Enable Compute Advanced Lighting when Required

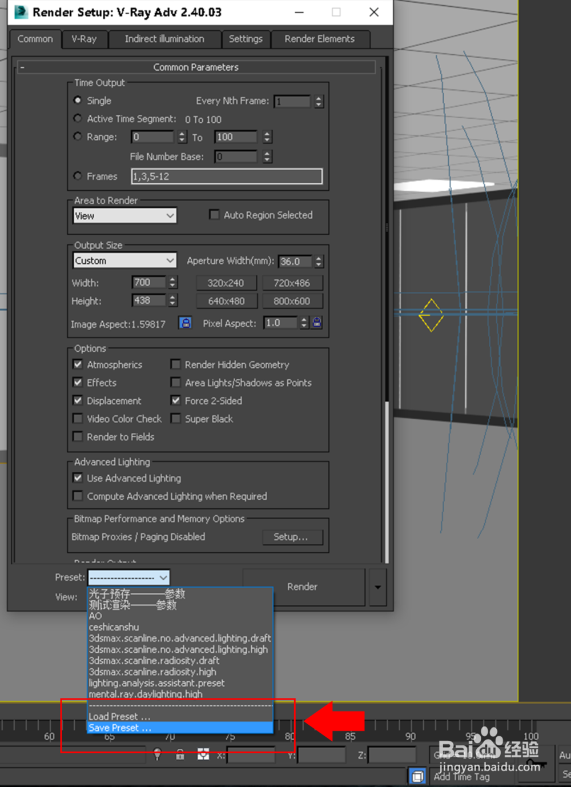pos(78,496)
